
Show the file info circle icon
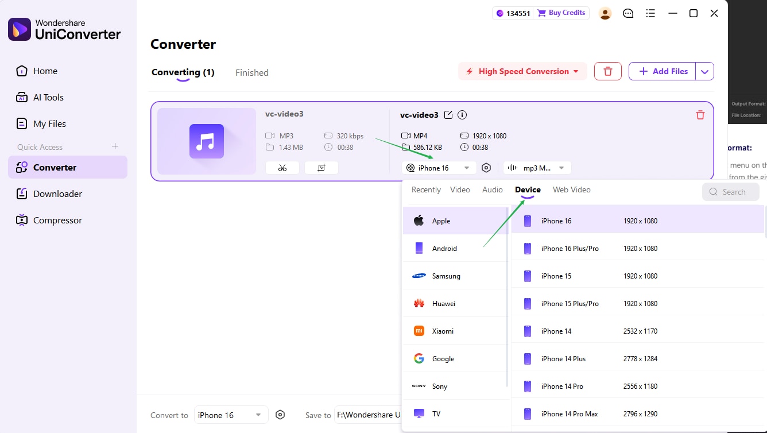pos(462,115)
